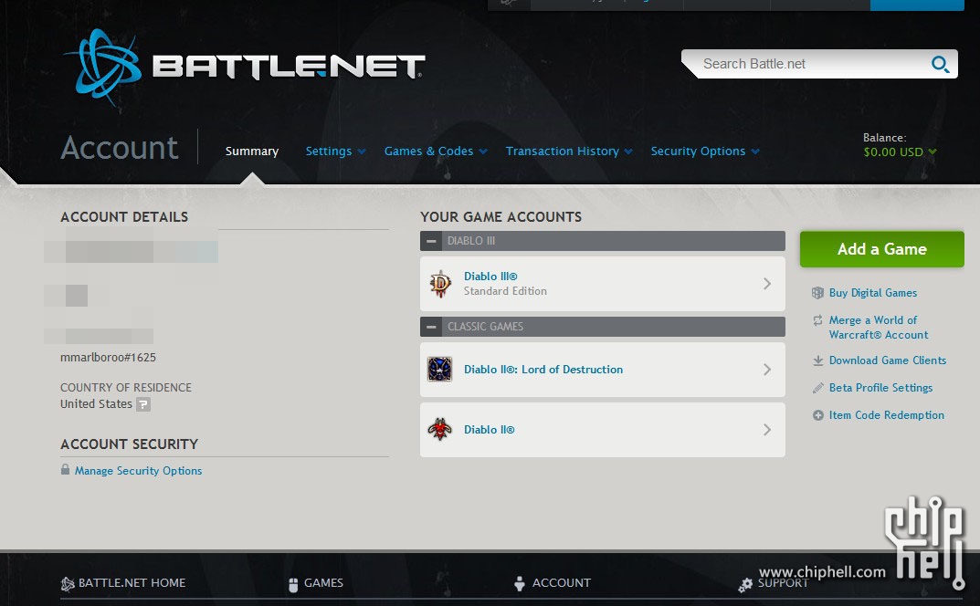The image size is (980, 606).
Task: Click the Support footer gear icon
Action: click(745, 584)
